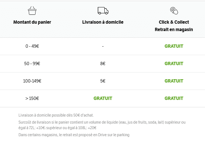Click the Click & Collect heading
The image size is (205, 141).
pos(174,22)
